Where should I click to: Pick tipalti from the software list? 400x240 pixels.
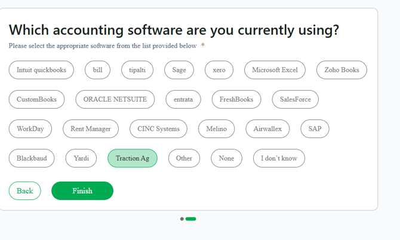tap(137, 70)
